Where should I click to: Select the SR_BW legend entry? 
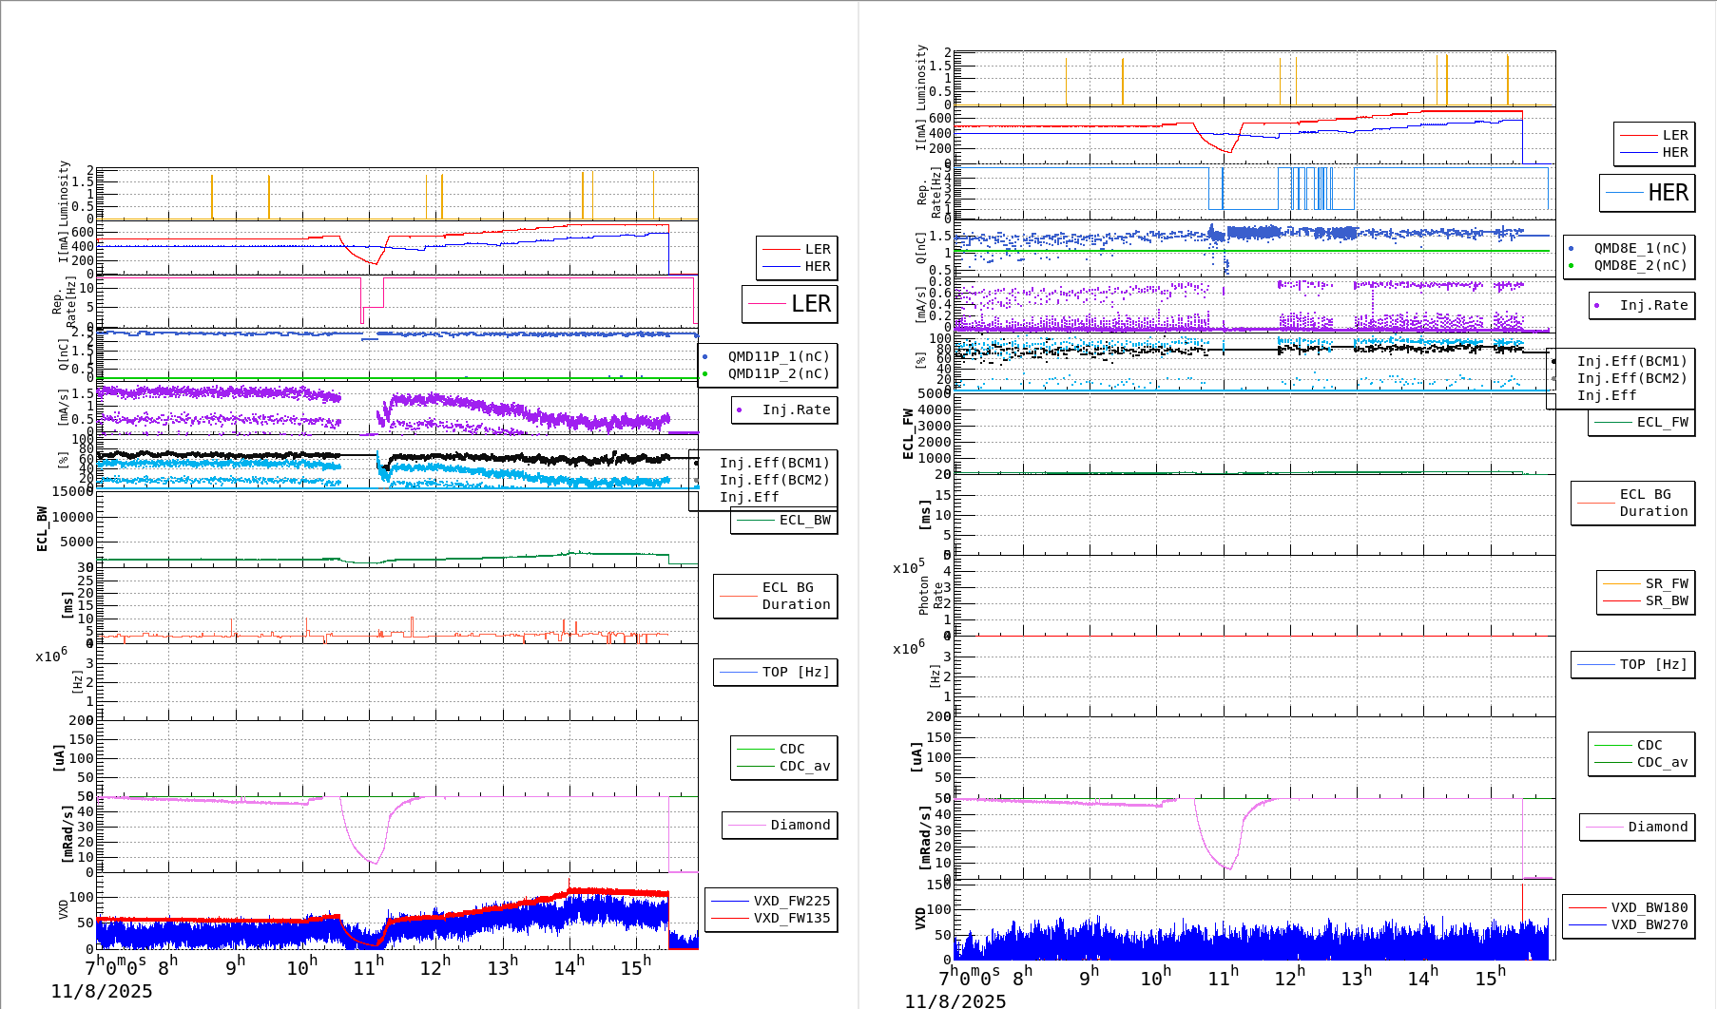point(1666,600)
